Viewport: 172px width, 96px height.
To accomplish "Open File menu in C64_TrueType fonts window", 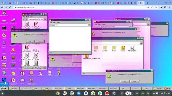I will (x=24, y=17).
